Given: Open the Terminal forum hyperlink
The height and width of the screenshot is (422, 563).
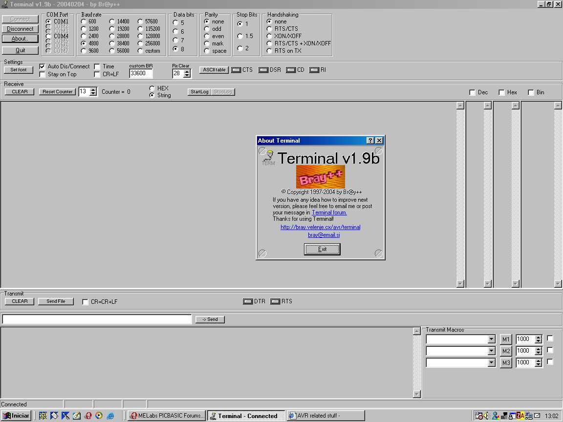Looking at the screenshot, I should pos(329,212).
